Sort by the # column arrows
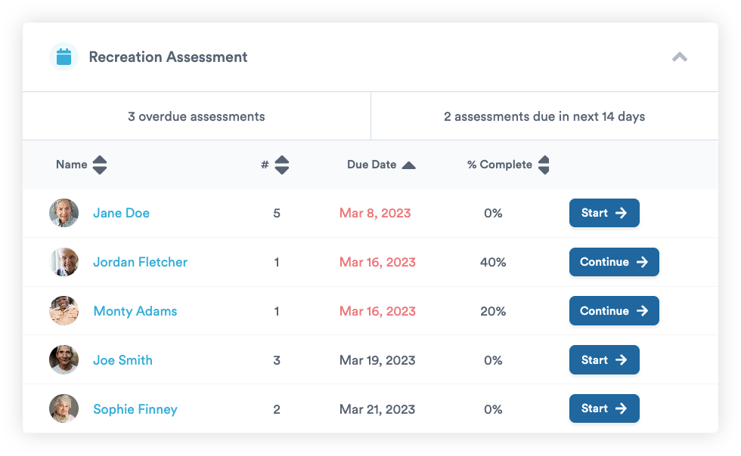The image size is (741, 456). pos(281,165)
